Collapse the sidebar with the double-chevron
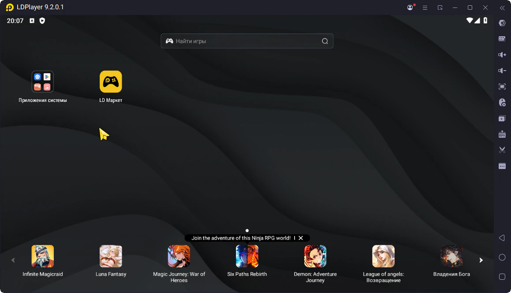The height and width of the screenshot is (293, 511). point(502,8)
